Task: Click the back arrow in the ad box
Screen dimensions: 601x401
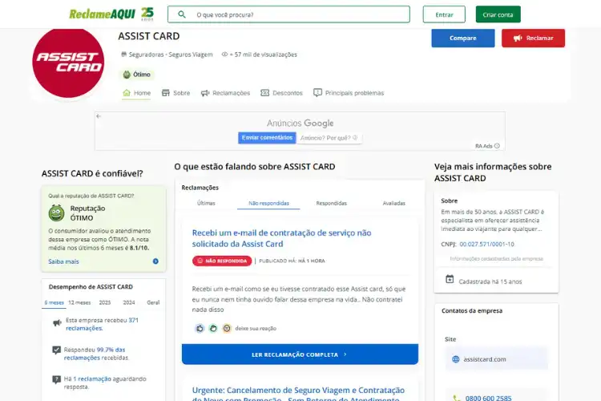Action: tap(99, 115)
